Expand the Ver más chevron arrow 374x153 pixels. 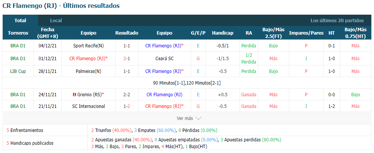[198, 118]
